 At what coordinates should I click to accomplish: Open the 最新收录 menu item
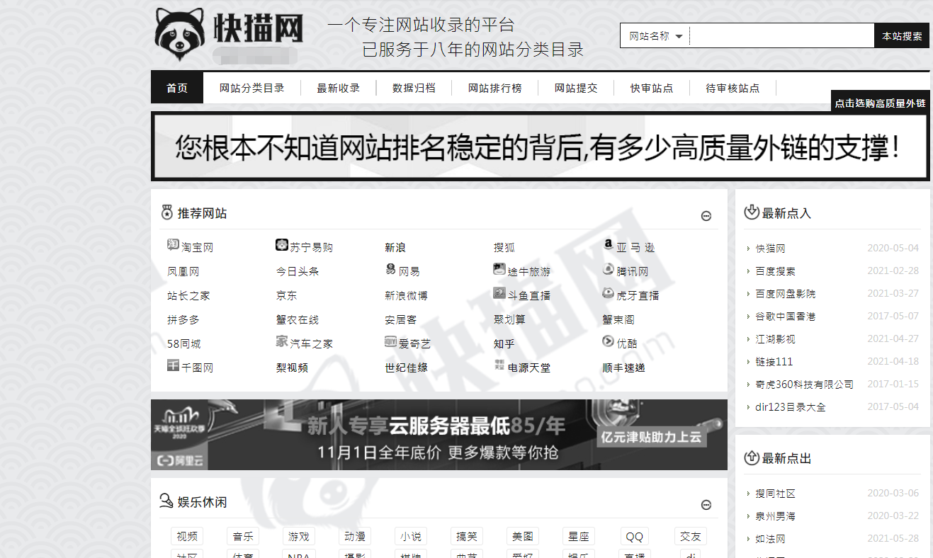pyautogui.click(x=339, y=88)
